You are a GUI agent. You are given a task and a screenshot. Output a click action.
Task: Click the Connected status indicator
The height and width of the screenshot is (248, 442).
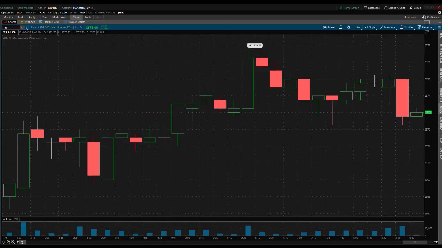[7, 8]
